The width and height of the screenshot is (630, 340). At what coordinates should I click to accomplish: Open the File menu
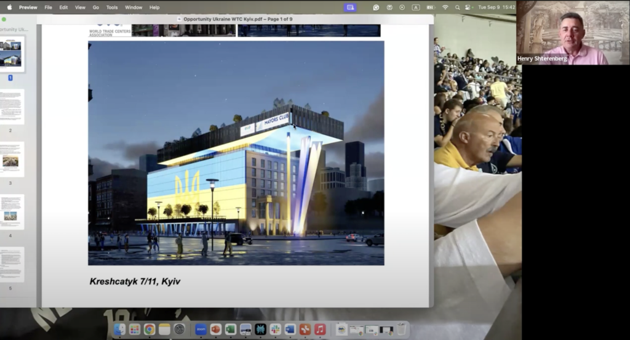pyautogui.click(x=48, y=7)
